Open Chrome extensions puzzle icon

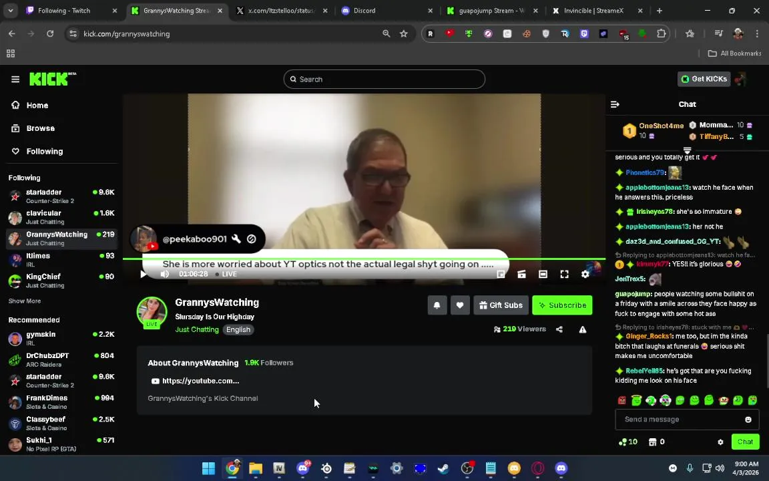(661, 33)
